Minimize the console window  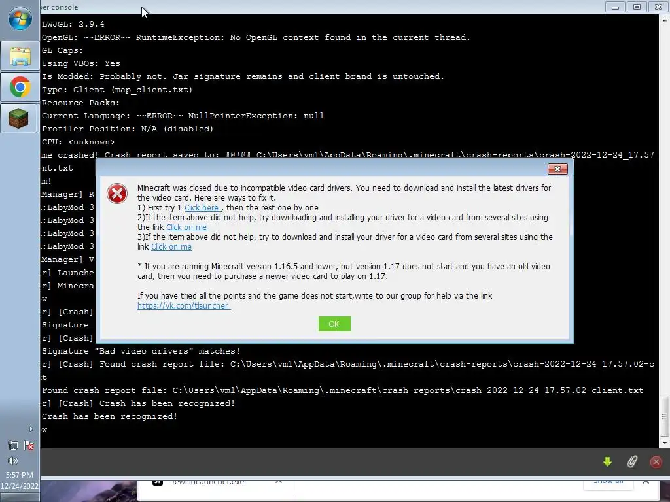point(615,7)
